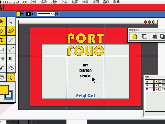
Task: Click the "PORT" yellow heading on artboard
Action: pos(86,38)
